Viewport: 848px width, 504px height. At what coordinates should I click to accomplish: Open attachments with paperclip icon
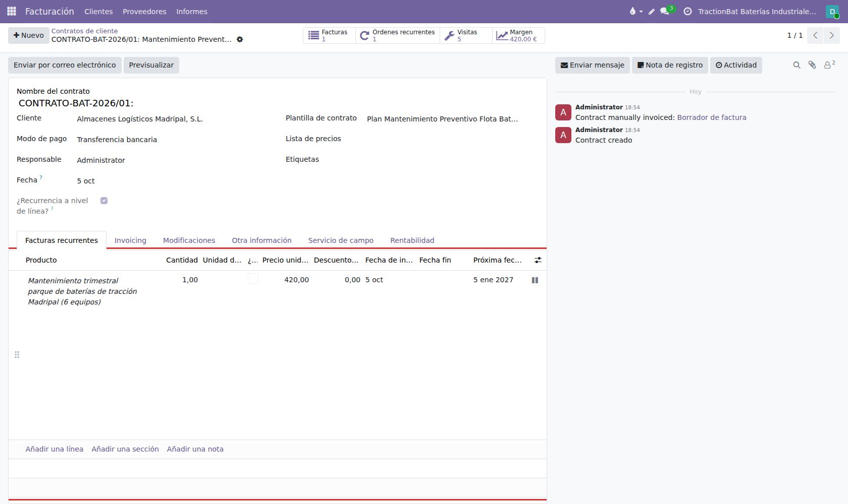[x=812, y=65]
